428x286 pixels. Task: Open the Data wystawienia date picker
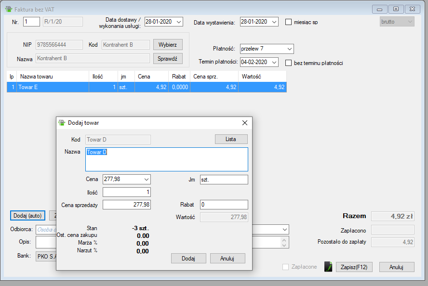274,22
